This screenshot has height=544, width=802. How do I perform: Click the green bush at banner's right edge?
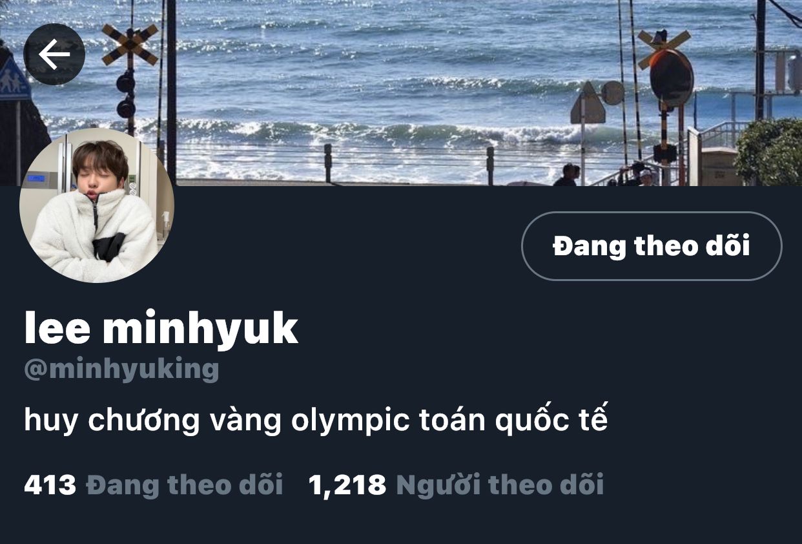click(770, 152)
